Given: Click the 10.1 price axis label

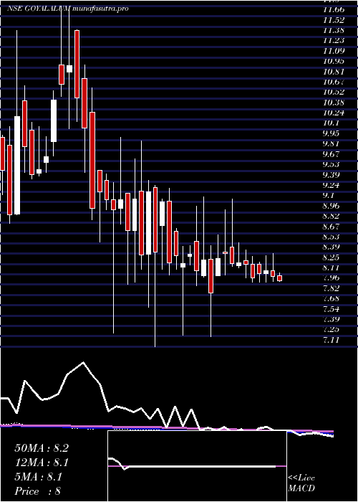Looking at the screenshot, I should [331, 123].
